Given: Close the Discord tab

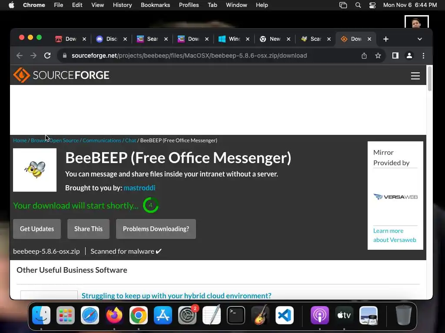Looking at the screenshot, I should pos(125,39).
